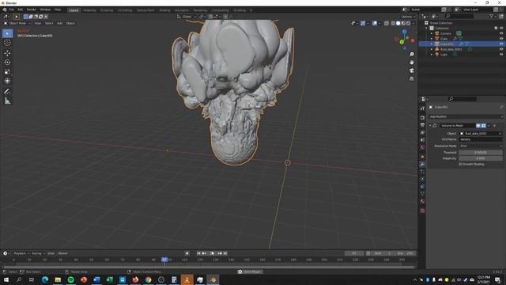Remove the Volume to Mesh modifier
The height and width of the screenshot is (285, 506).
(x=494, y=125)
